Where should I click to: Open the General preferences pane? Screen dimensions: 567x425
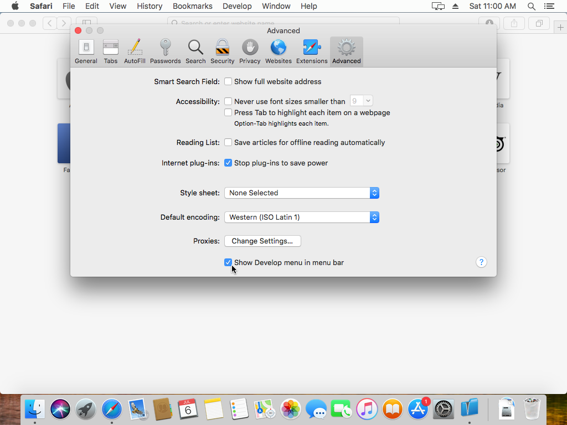[86, 51]
